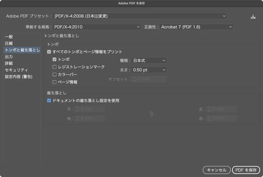Enable the カラーバー checkbox

(x=54, y=74)
